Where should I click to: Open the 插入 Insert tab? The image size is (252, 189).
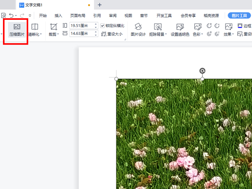pos(58,16)
